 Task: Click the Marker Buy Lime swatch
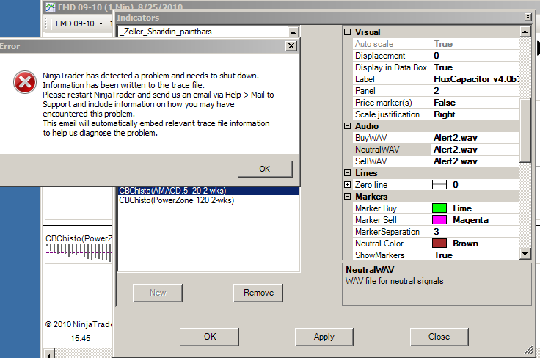(439, 208)
